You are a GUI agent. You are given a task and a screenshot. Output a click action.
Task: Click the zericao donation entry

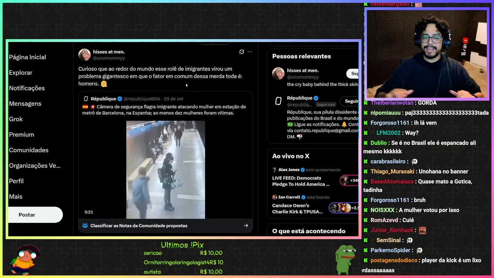pos(183,253)
